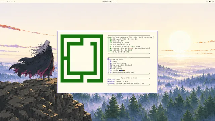Click the Uptime icon
Screen dimensions: 215x121
click(x=108, y=82)
